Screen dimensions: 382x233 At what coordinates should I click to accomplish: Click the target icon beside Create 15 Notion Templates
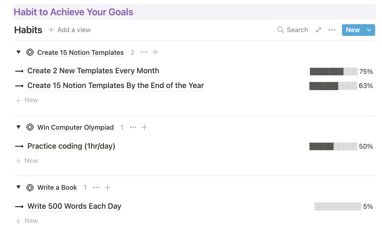tap(30, 52)
